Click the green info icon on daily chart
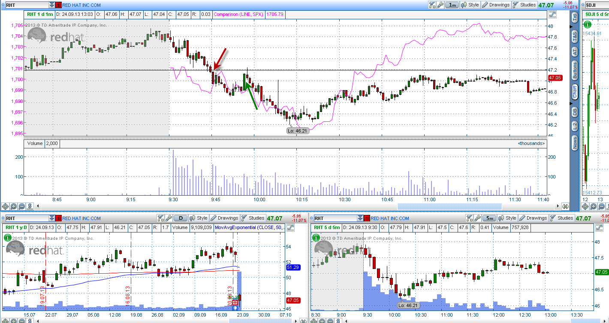 pos(7,237)
